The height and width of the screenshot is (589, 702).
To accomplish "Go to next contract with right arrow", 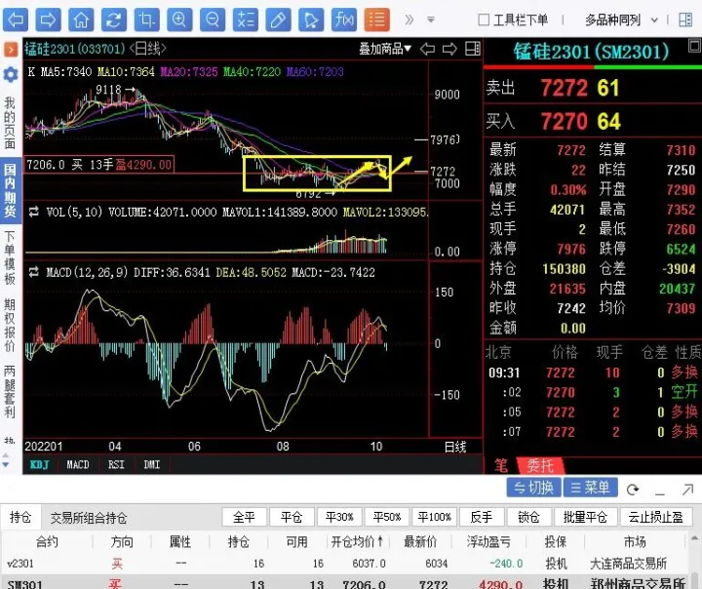I will click(x=449, y=49).
